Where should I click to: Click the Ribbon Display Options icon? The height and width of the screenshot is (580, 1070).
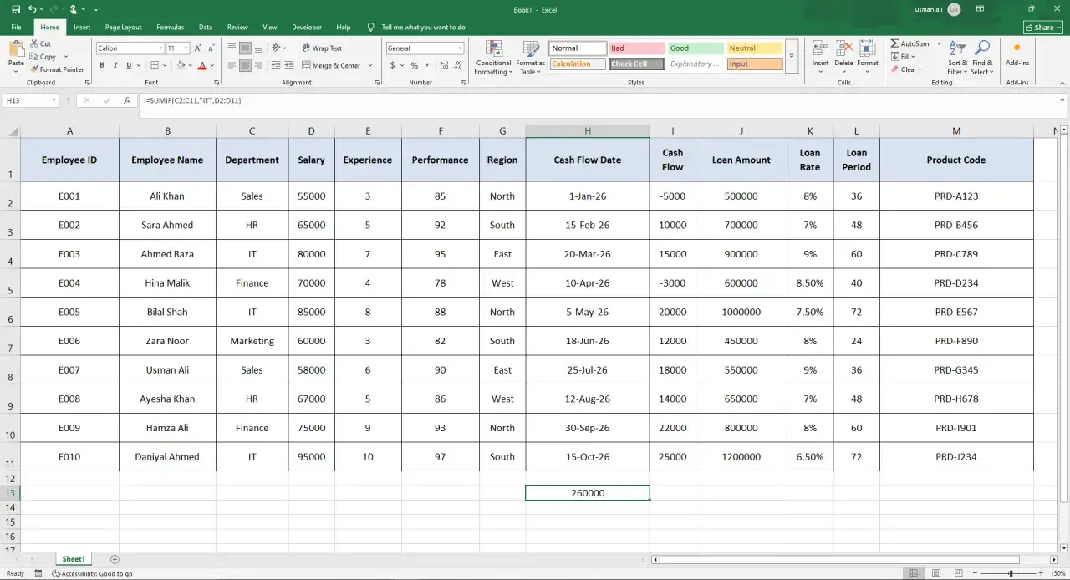click(x=980, y=9)
